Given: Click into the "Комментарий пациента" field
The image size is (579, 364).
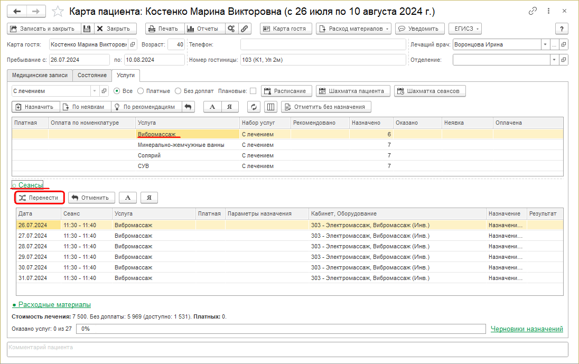Looking at the screenshot, I should tap(287, 349).
